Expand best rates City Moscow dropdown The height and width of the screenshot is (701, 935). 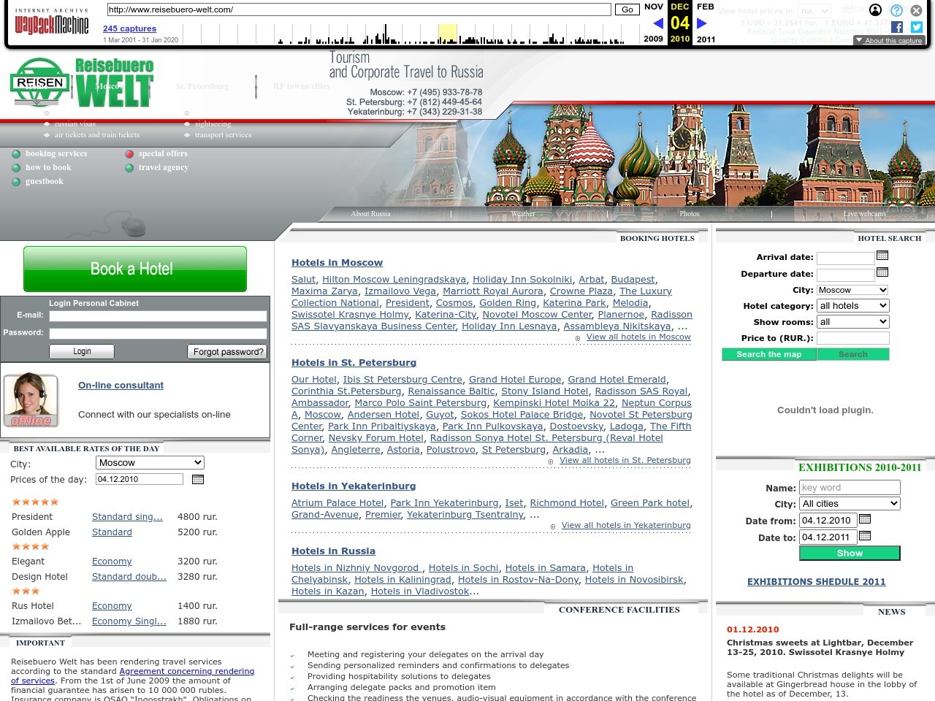coord(150,462)
